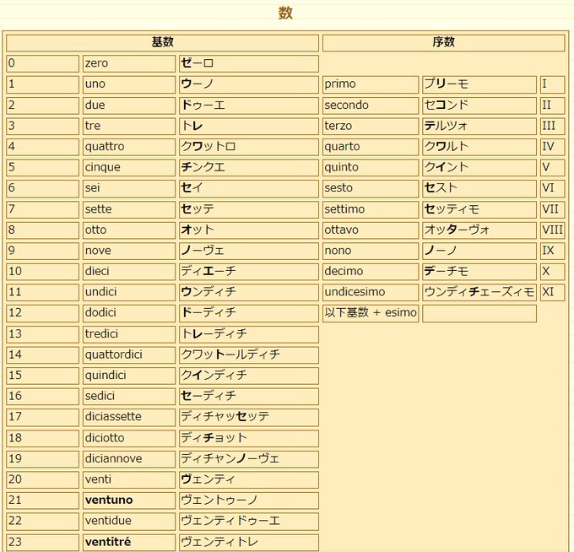
Task: Select the word tredici
Action: click(101, 334)
